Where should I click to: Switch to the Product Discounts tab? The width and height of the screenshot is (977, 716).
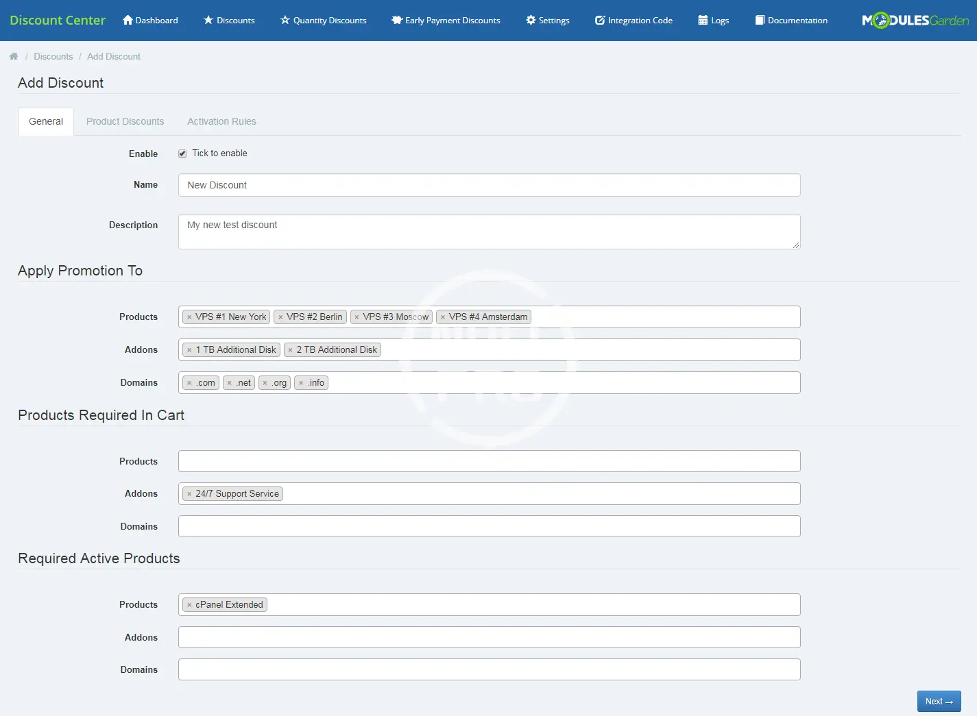[x=125, y=121]
